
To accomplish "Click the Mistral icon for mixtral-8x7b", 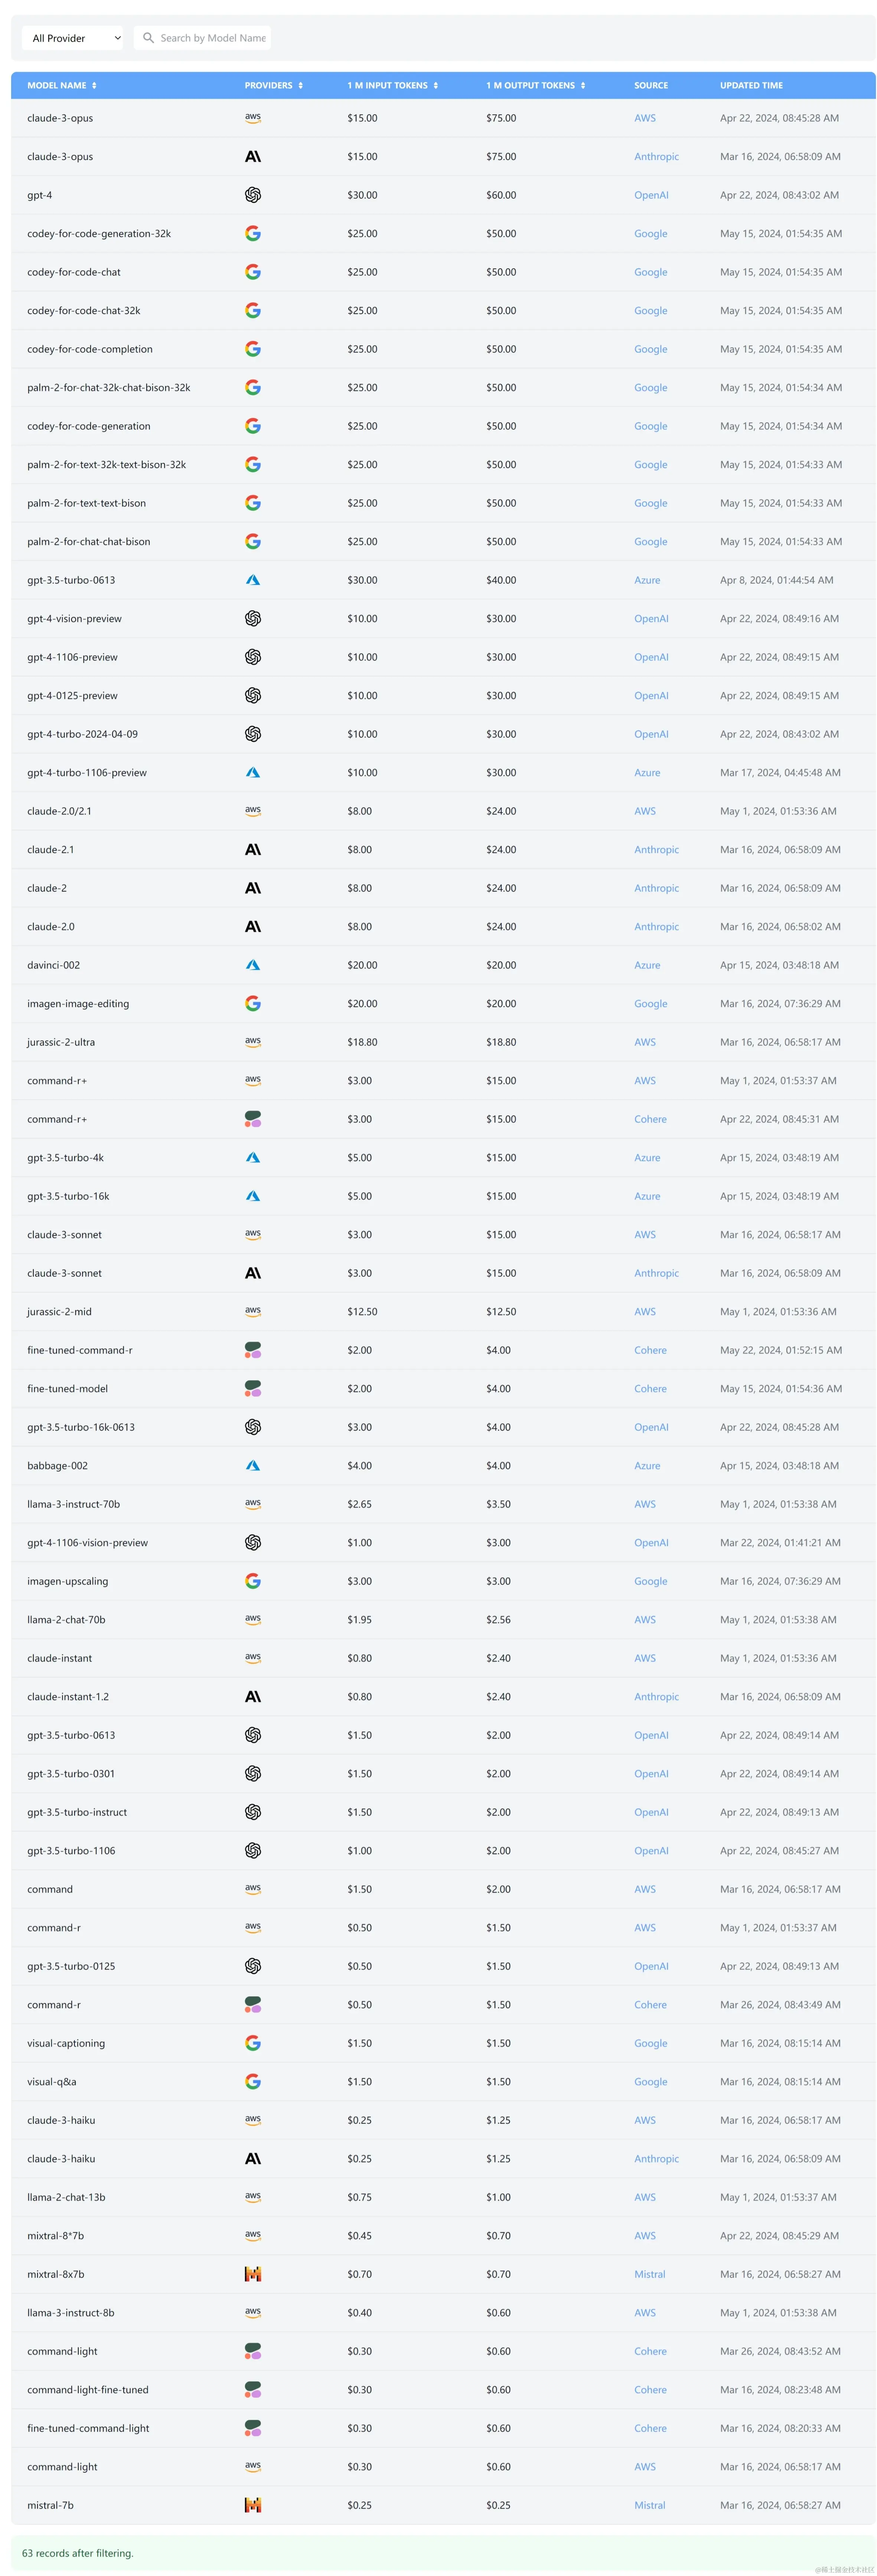I will point(253,2274).
